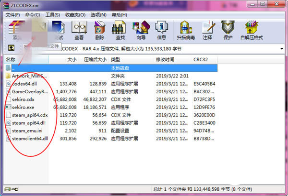288x196 pixels.
Task: Open the 文件(F) menu
Action: tap(13, 14)
